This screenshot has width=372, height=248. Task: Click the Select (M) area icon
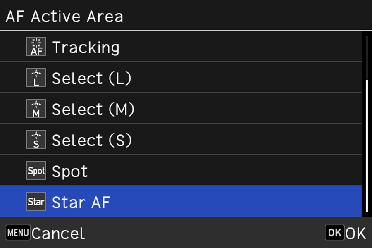tap(36, 109)
